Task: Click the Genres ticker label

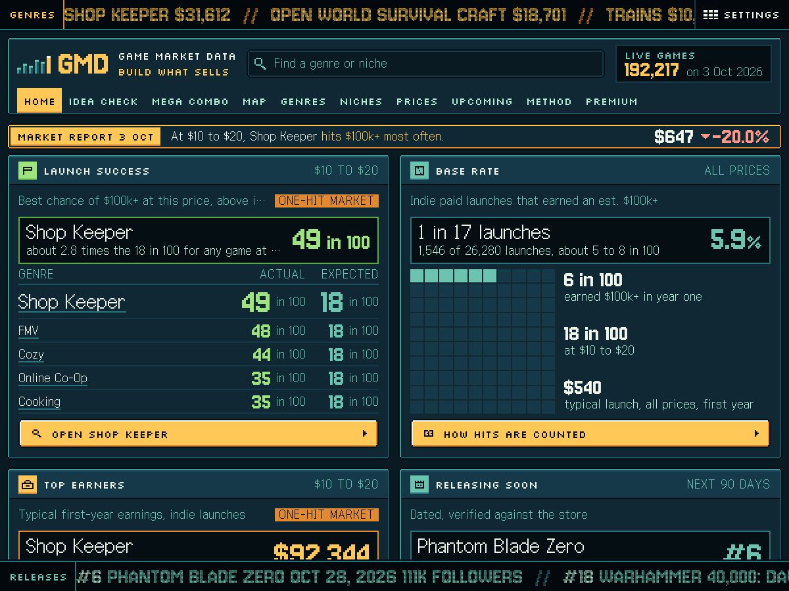Action: [x=32, y=14]
